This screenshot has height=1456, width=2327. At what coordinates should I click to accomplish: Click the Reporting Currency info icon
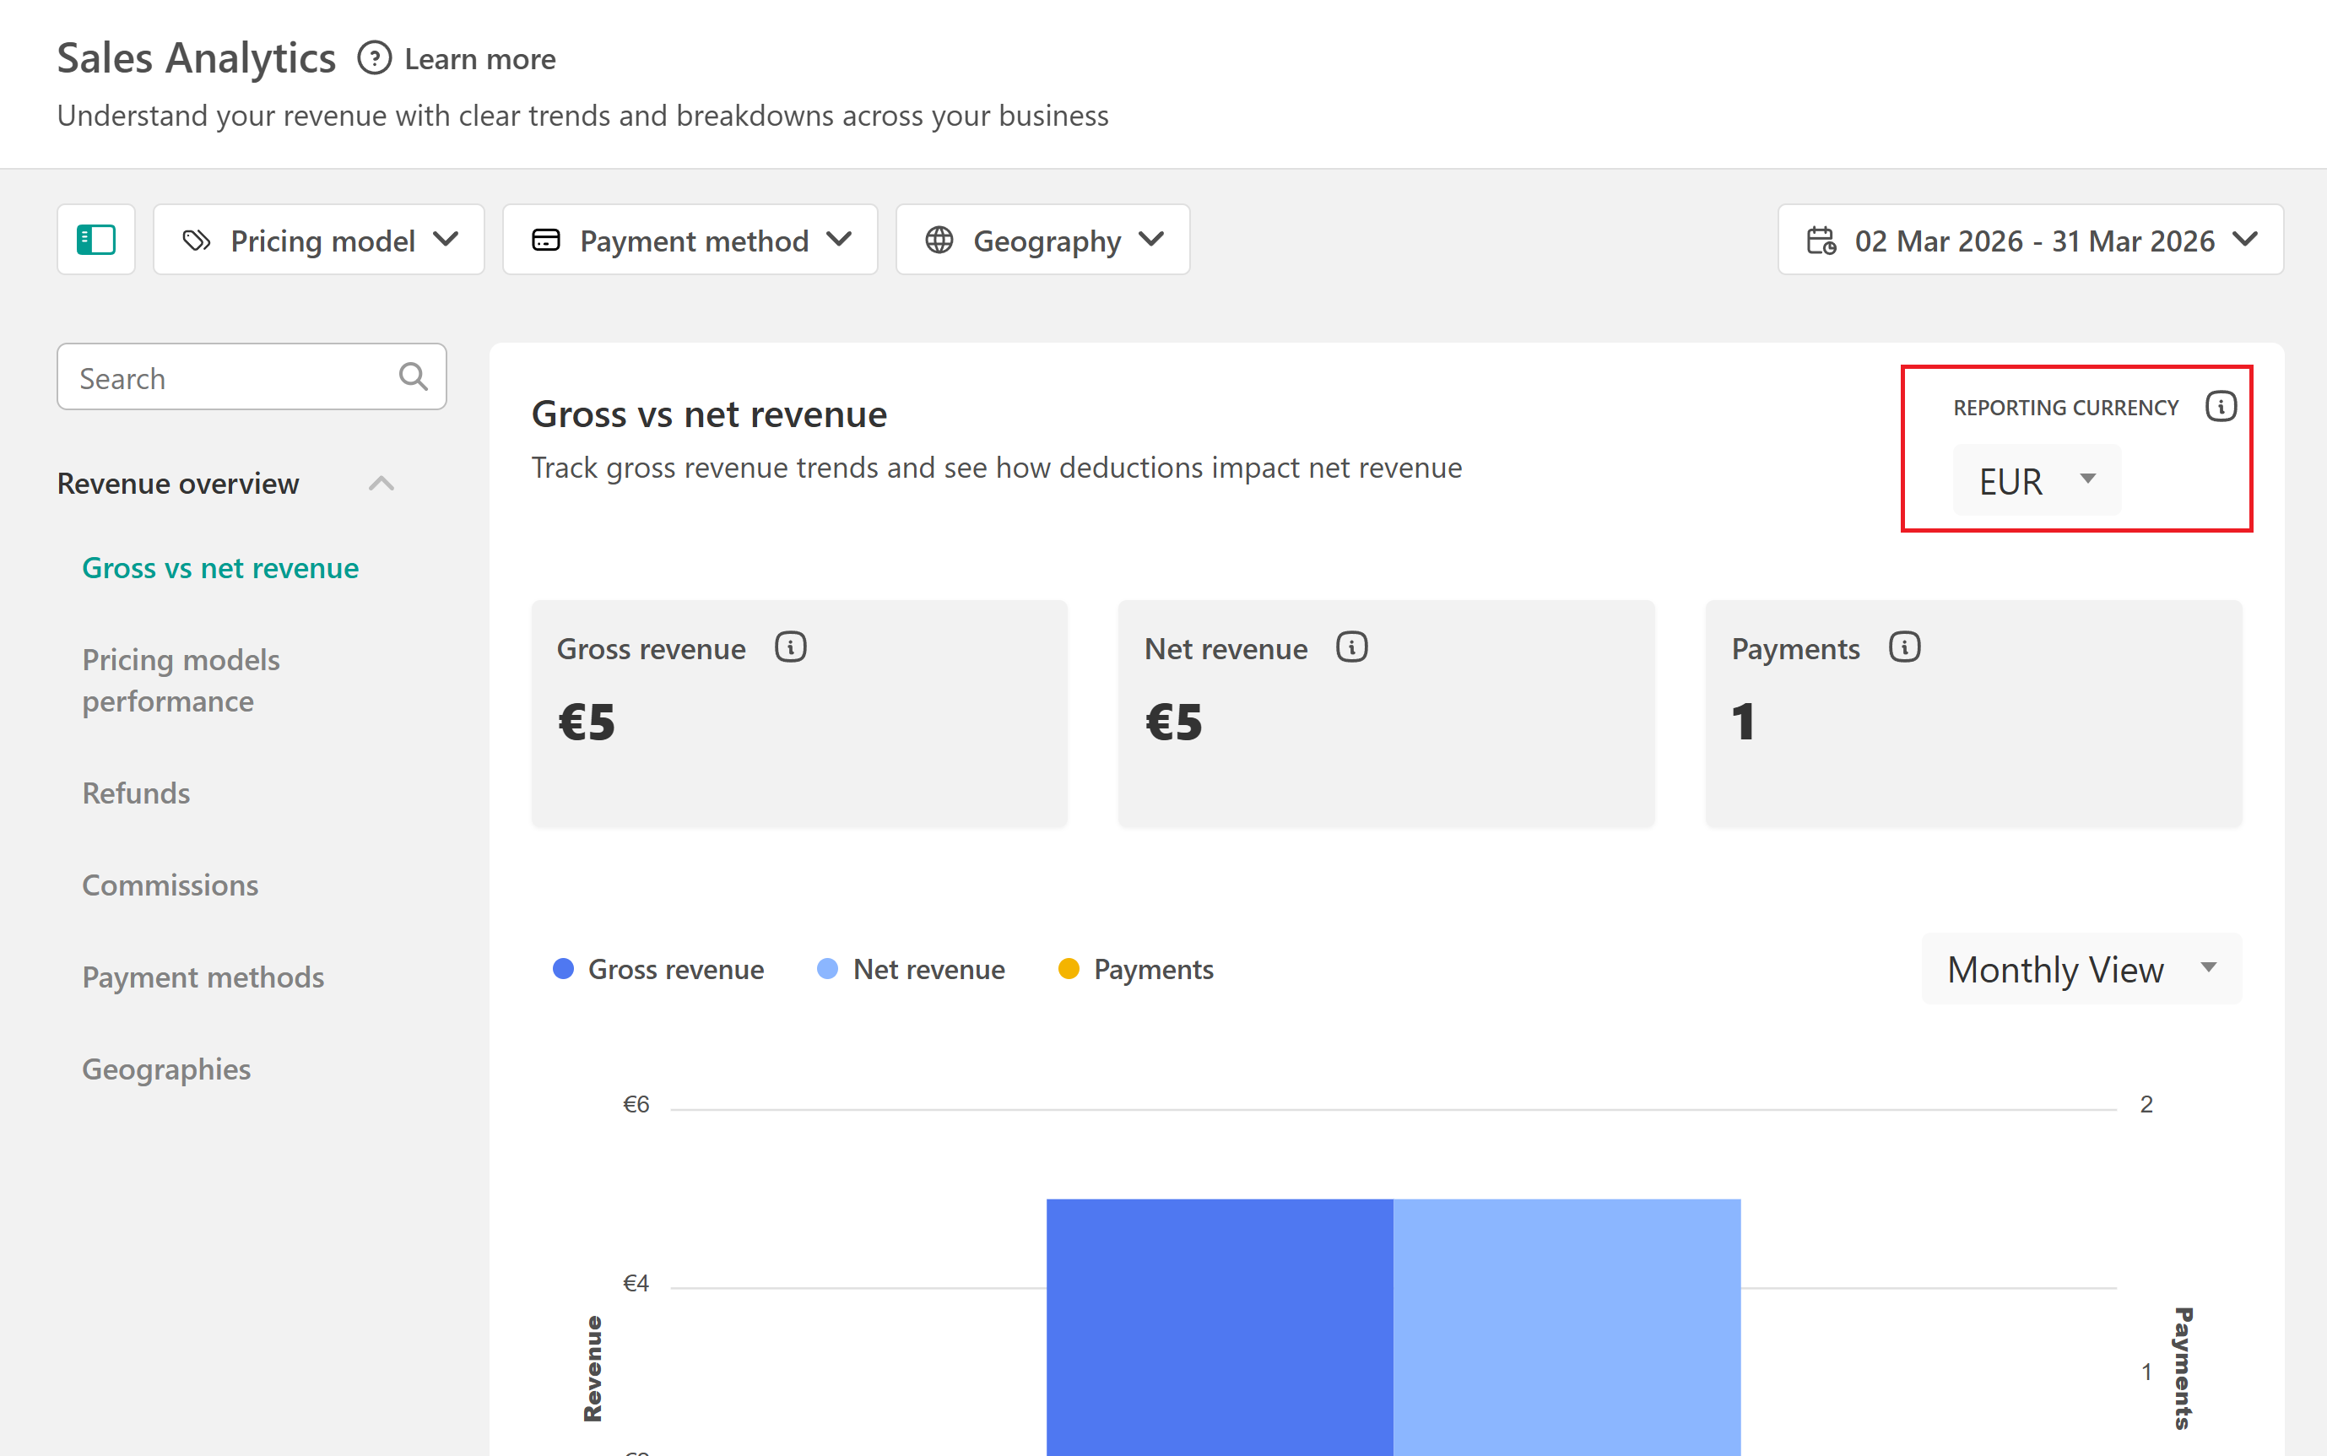tap(2220, 406)
